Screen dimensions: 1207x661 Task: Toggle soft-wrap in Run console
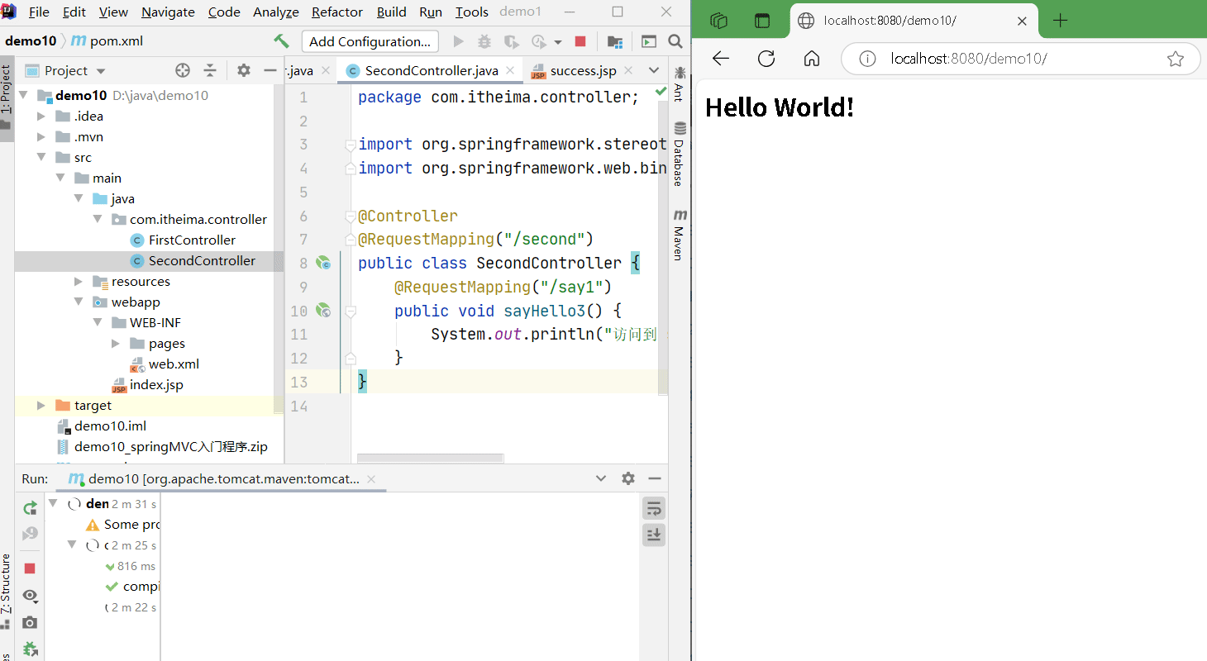pos(654,508)
